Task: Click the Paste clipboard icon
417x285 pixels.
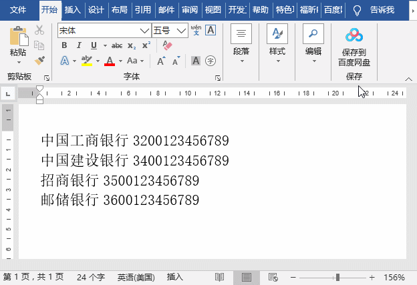Action: pos(19,36)
